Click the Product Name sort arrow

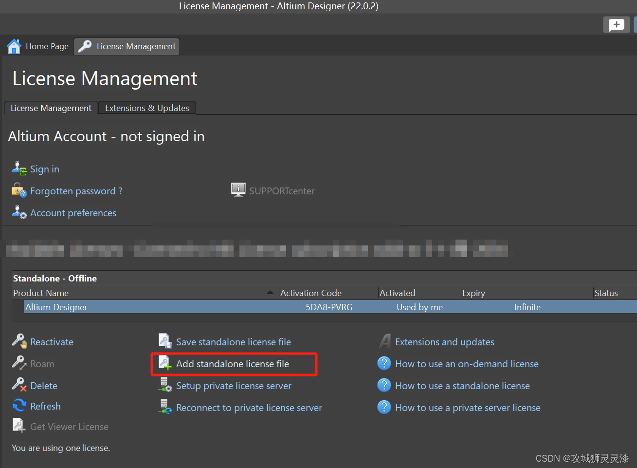(270, 292)
